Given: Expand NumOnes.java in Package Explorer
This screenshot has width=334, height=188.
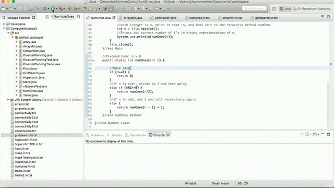Looking at the screenshot, I should [x=17, y=91].
